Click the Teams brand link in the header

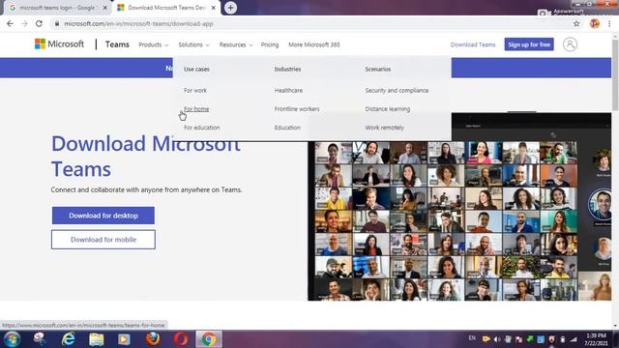117,44
